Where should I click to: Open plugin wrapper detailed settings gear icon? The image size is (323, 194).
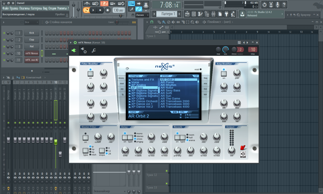click(x=84, y=50)
